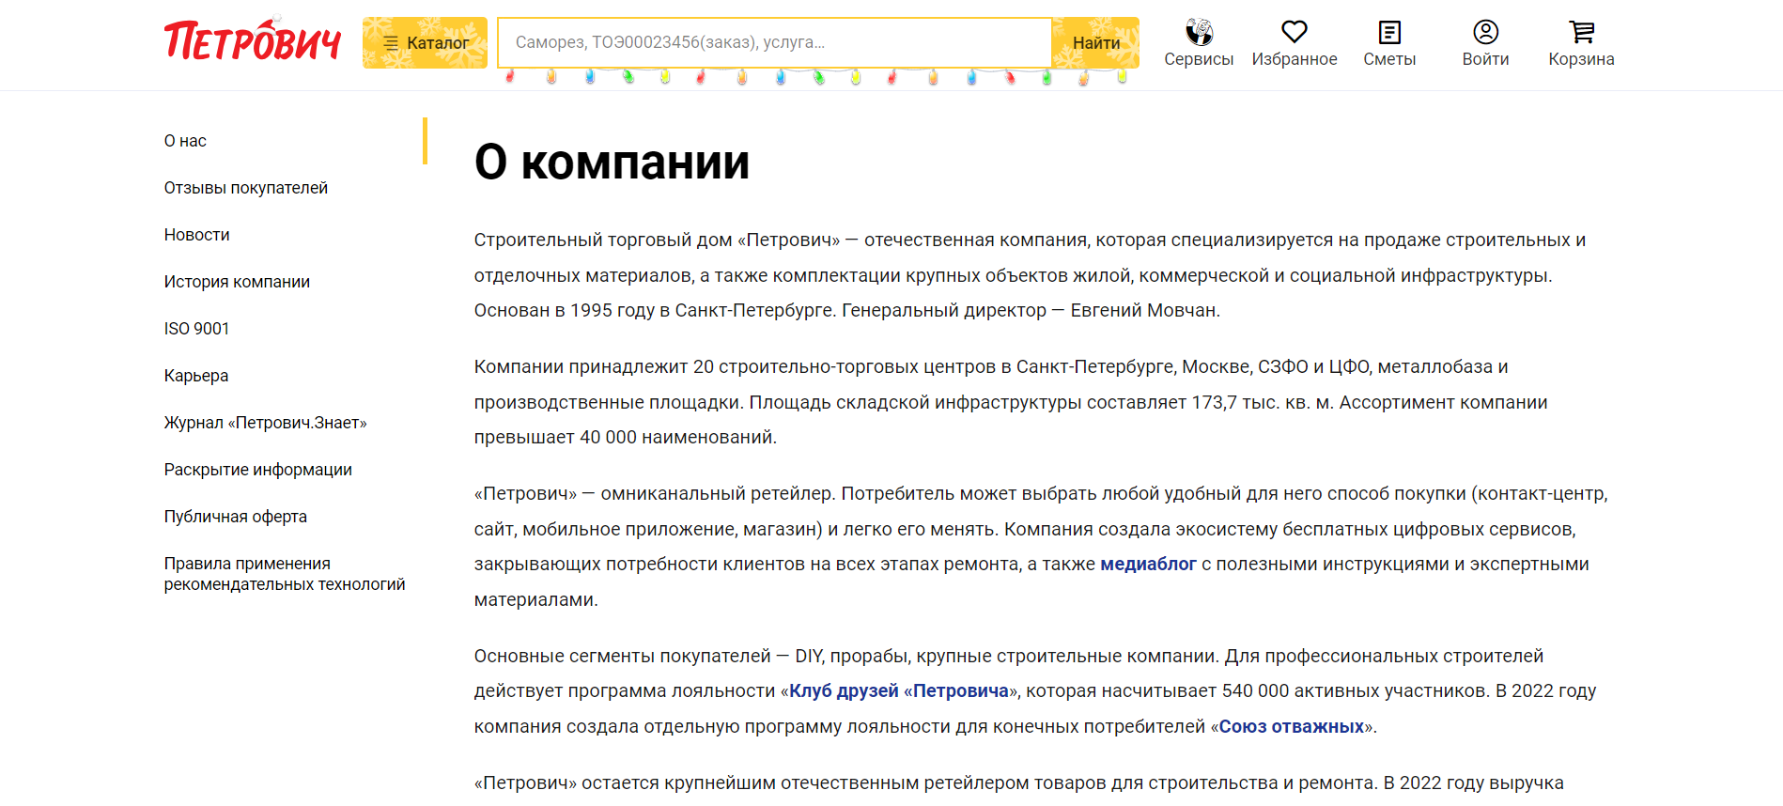Open История компании page
The width and height of the screenshot is (1783, 806).
[237, 282]
